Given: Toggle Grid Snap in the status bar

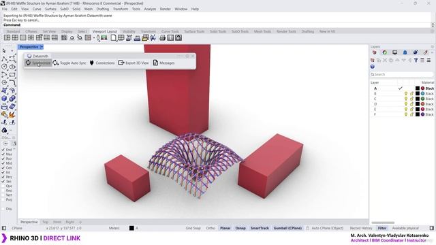Looking at the screenshot, I should 193,228.
